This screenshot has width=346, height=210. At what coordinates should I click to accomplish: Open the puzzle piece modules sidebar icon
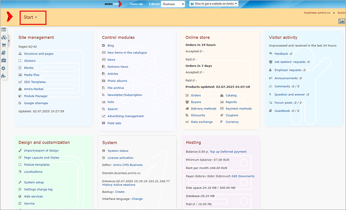[x=4, y=76]
